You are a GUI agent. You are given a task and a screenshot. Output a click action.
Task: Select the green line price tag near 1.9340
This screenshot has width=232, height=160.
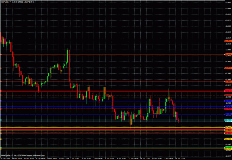point(228,147)
